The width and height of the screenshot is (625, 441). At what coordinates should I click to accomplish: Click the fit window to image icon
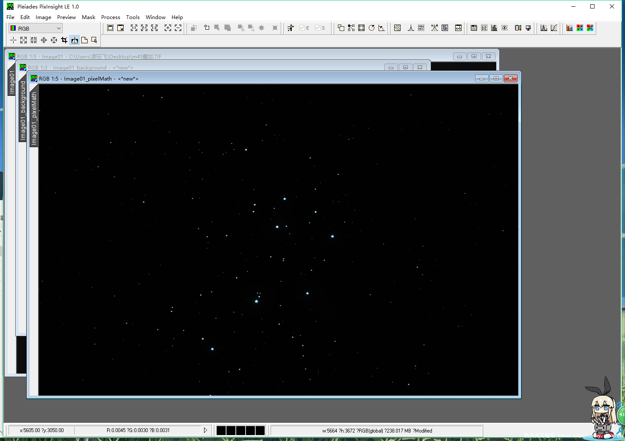(111, 28)
